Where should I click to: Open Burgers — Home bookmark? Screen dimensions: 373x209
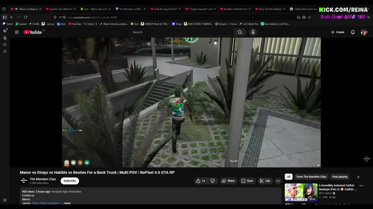[x=226, y=24]
